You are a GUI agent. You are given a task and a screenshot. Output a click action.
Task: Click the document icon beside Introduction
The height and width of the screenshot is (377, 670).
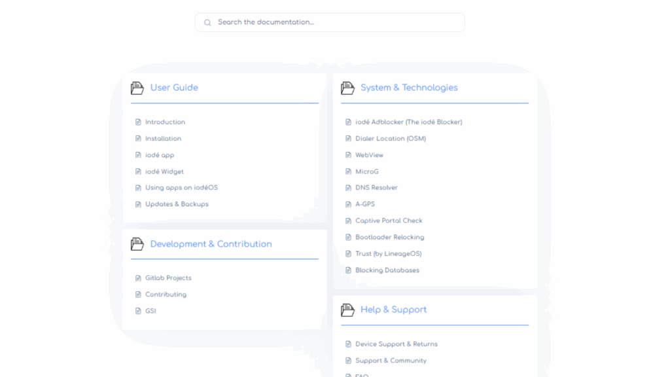point(138,122)
